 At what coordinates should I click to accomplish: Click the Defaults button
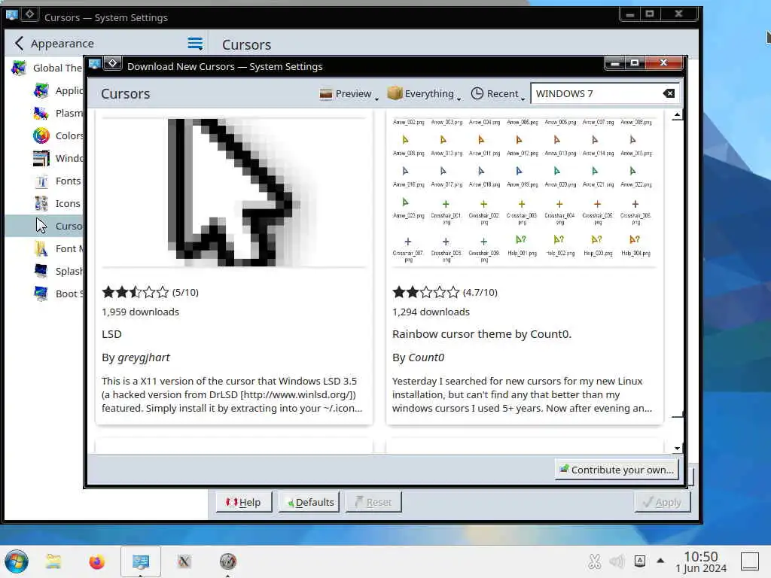[x=309, y=502]
